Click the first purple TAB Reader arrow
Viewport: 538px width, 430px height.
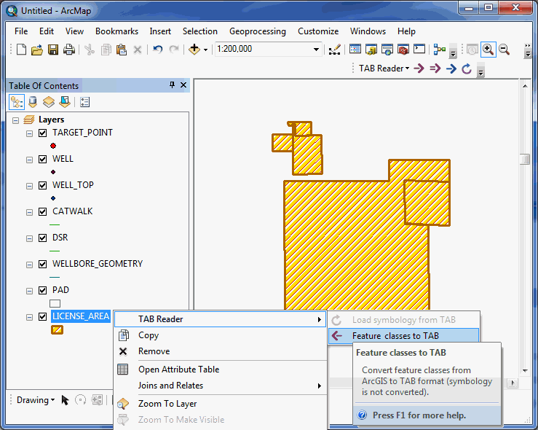click(419, 69)
